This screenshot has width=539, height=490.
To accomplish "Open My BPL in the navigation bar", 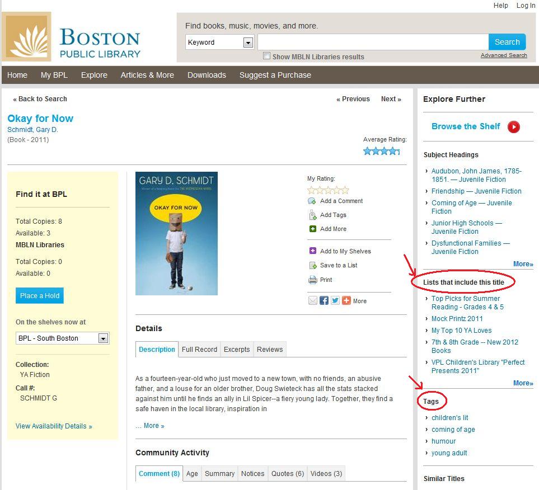I will point(54,75).
